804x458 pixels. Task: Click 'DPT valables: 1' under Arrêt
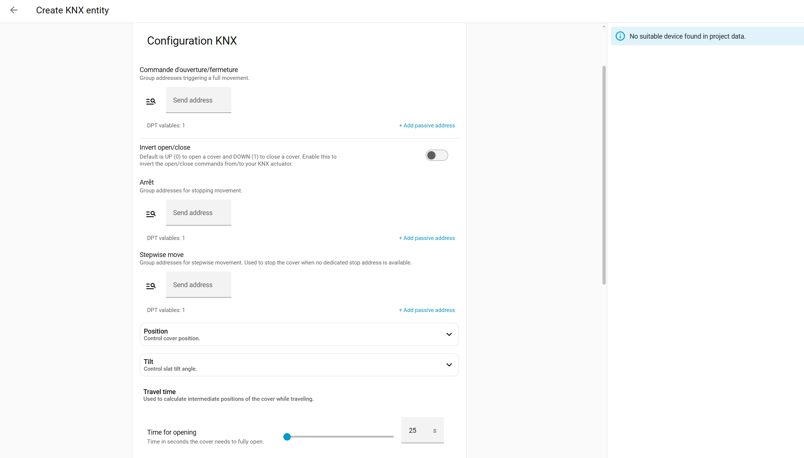(x=166, y=238)
